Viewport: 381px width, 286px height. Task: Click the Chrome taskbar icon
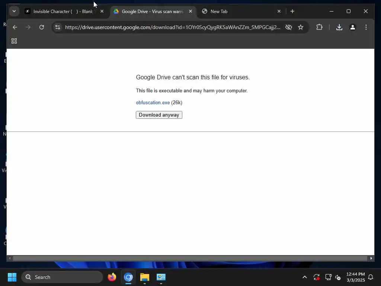[128, 277]
